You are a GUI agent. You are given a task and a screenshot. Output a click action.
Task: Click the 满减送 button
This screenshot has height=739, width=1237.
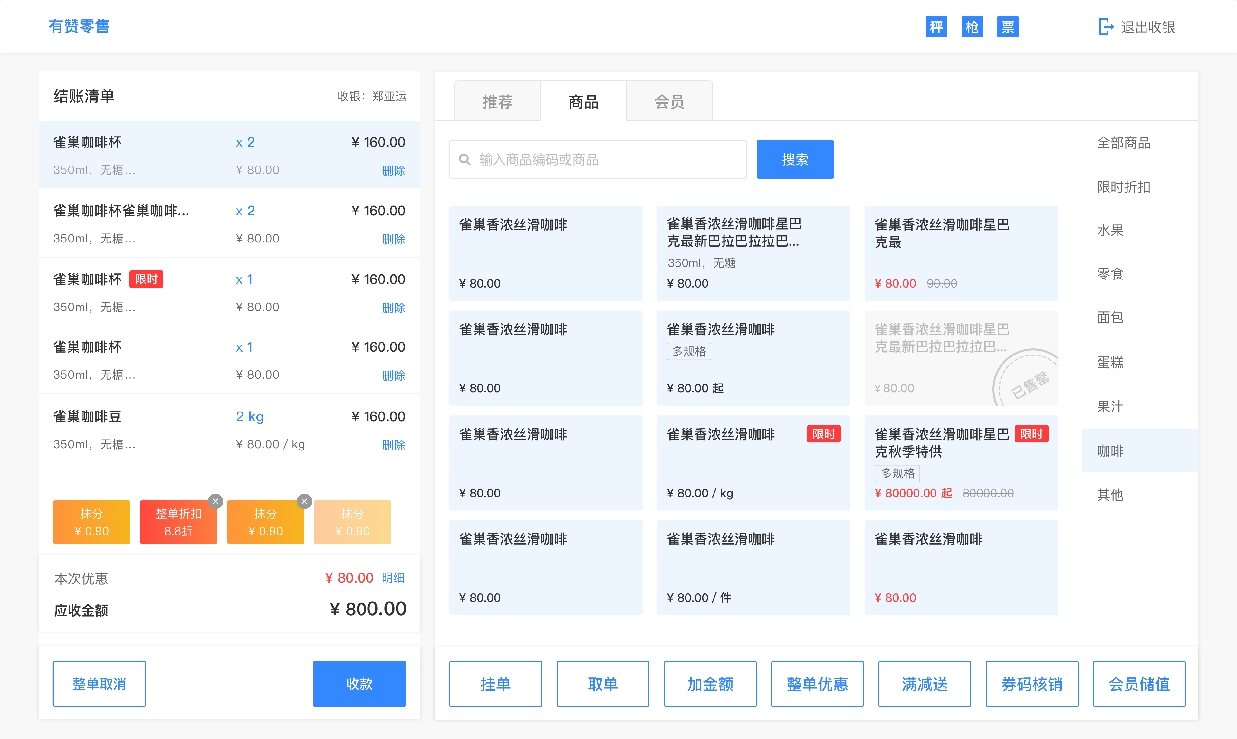tap(925, 684)
